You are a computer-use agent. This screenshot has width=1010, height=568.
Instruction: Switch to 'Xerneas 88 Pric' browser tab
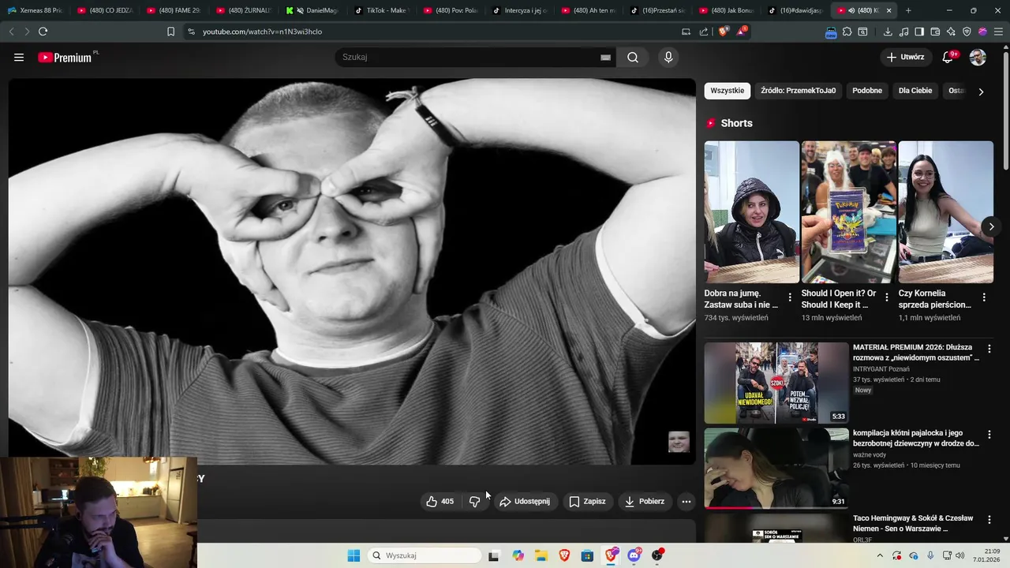tap(35, 10)
